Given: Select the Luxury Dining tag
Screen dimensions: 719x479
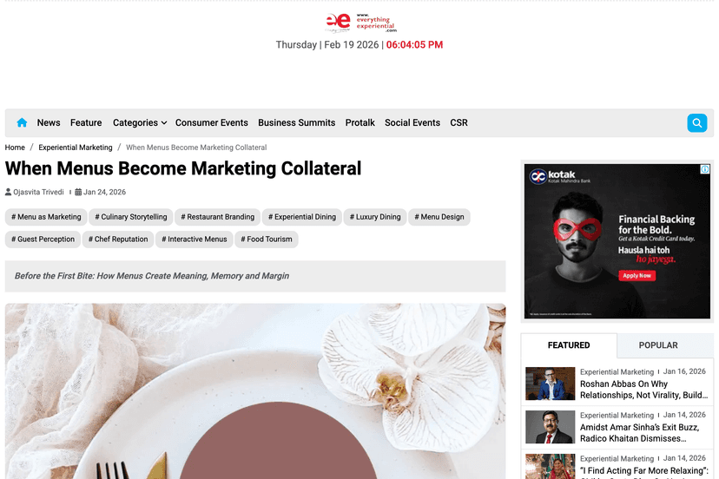Looking at the screenshot, I should pos(375,217).
